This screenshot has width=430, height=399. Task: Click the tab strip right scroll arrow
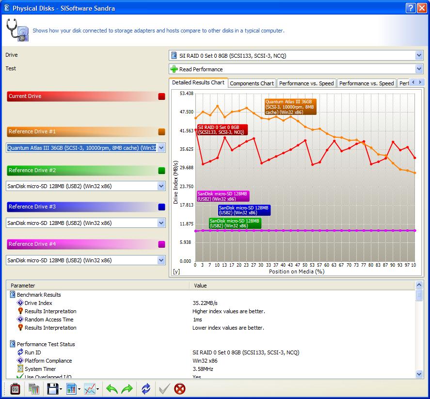pos(420,82)
